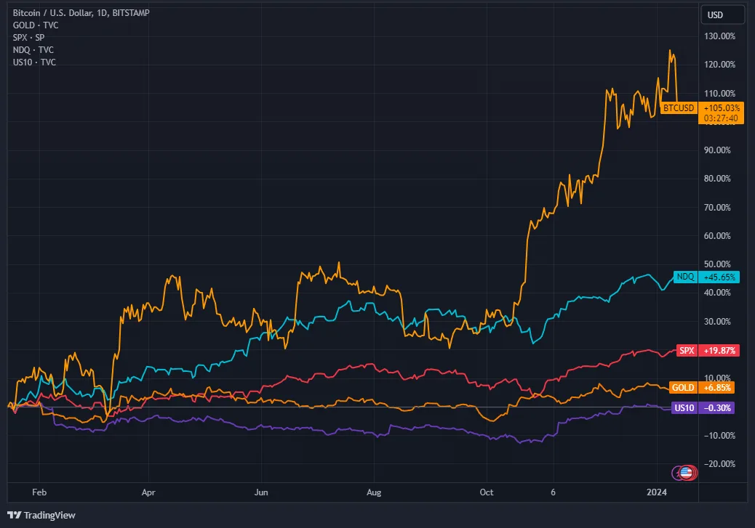Select the GOLD · TVC legend entry

coord(36,25)
